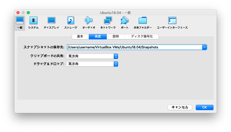Open the ディスク暗号化 tab
This screenshot has height=132, width=231.
141,36
